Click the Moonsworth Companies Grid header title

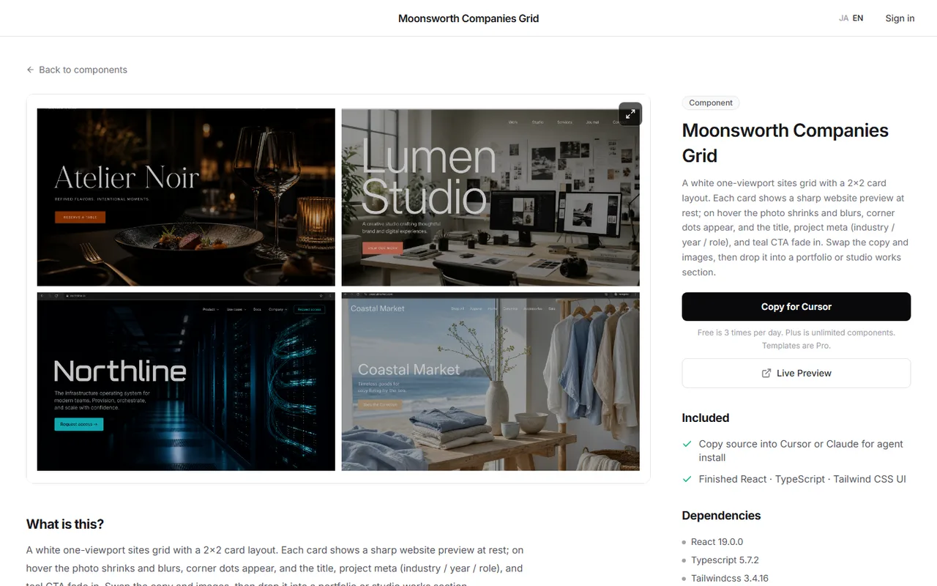(468, 18)
